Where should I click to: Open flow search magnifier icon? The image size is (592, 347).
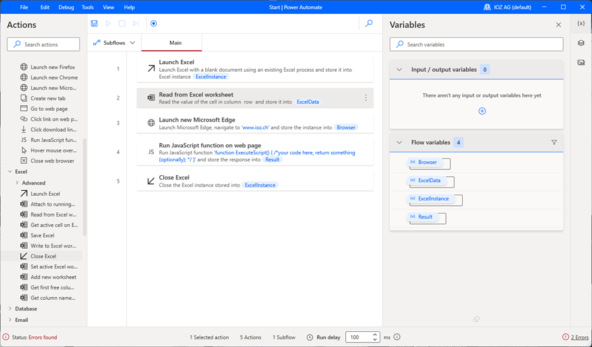pos(369,23)
